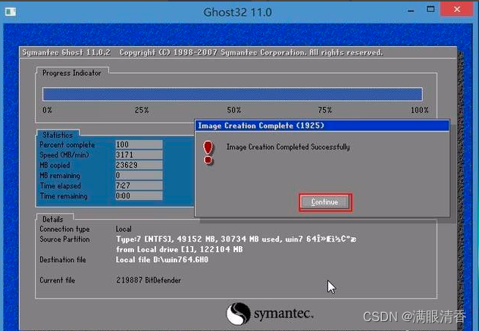Close the Ghost32 11.0 window
Viewport: 479px width, 331px height.
pyautogui.click(x=457, y=9)
